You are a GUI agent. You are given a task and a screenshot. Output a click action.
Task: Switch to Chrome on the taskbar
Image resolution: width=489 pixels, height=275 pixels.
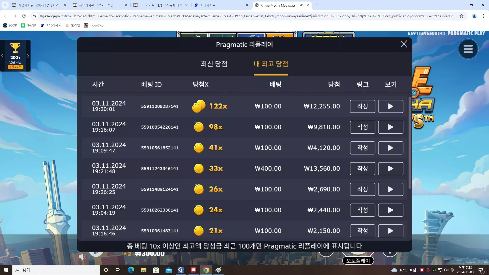[206, 270]
